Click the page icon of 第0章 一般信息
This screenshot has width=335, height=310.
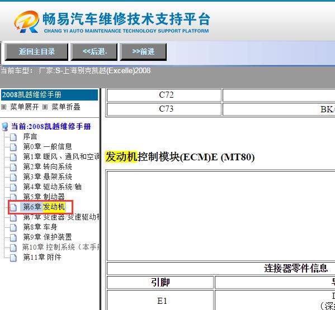click(x=13, y=147)
